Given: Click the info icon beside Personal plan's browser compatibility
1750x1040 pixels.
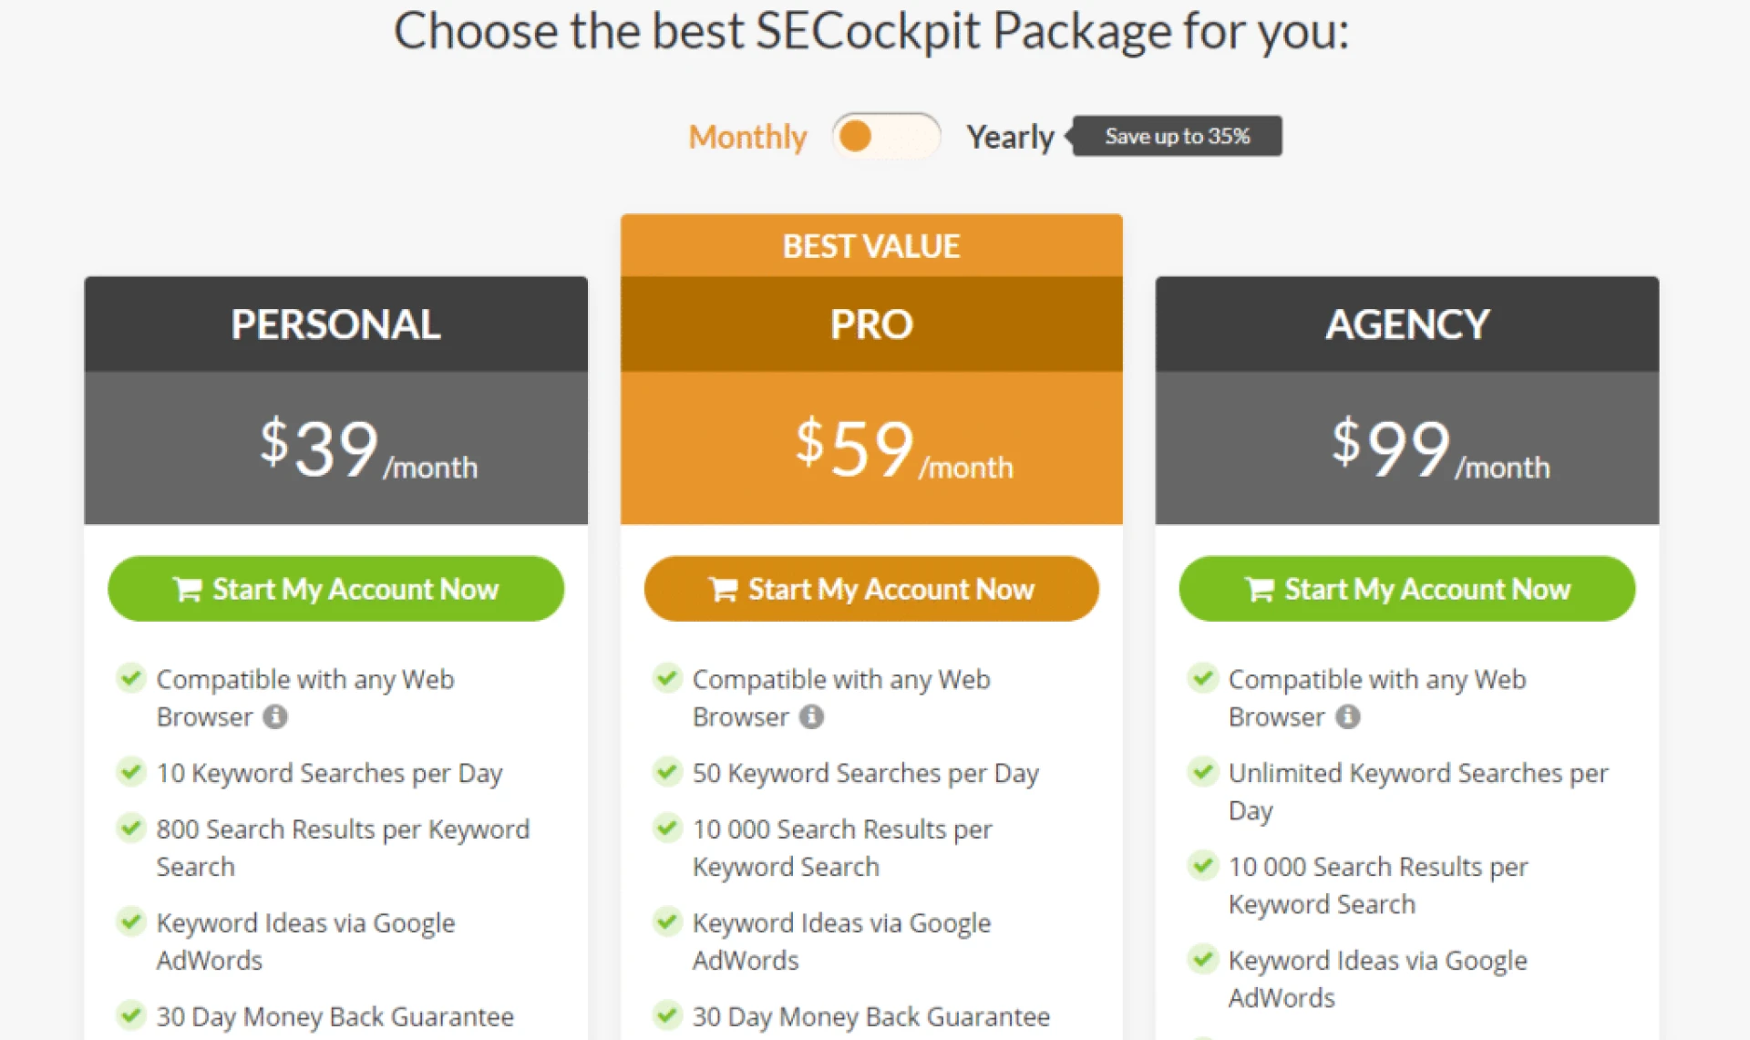Looking at the screenshot, I should point(276,717).
